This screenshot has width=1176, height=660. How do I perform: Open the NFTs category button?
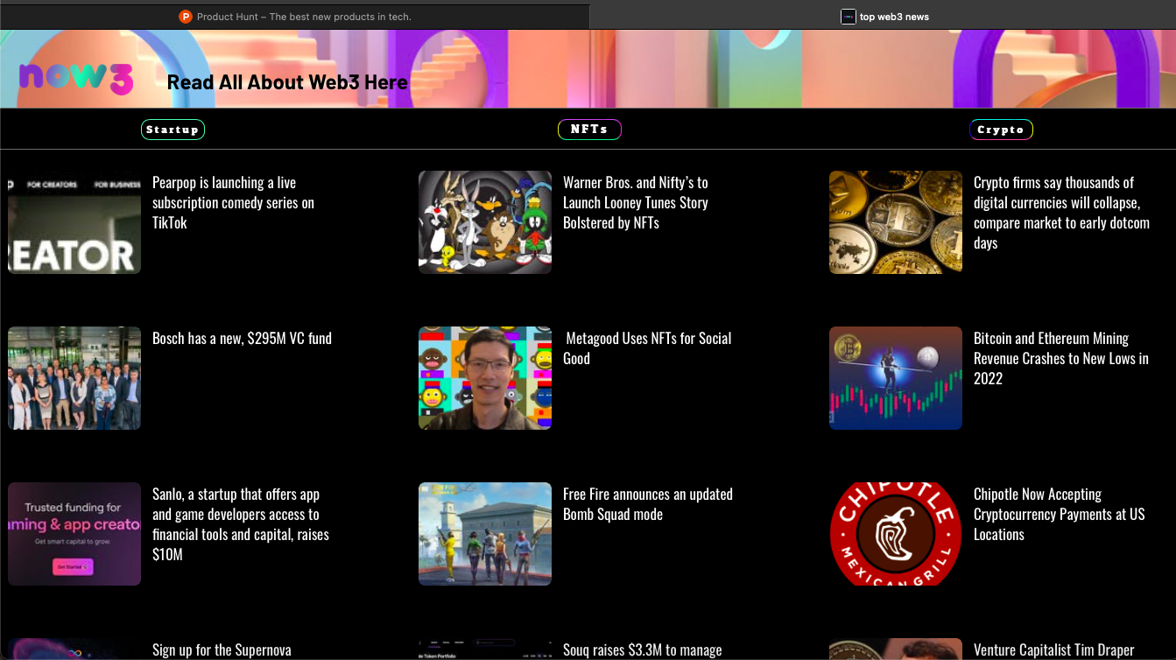point(589,130)
